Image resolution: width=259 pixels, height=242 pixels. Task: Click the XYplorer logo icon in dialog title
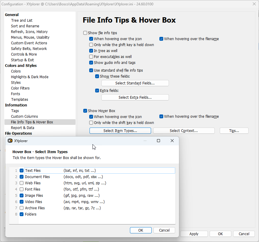pos(10,141)
